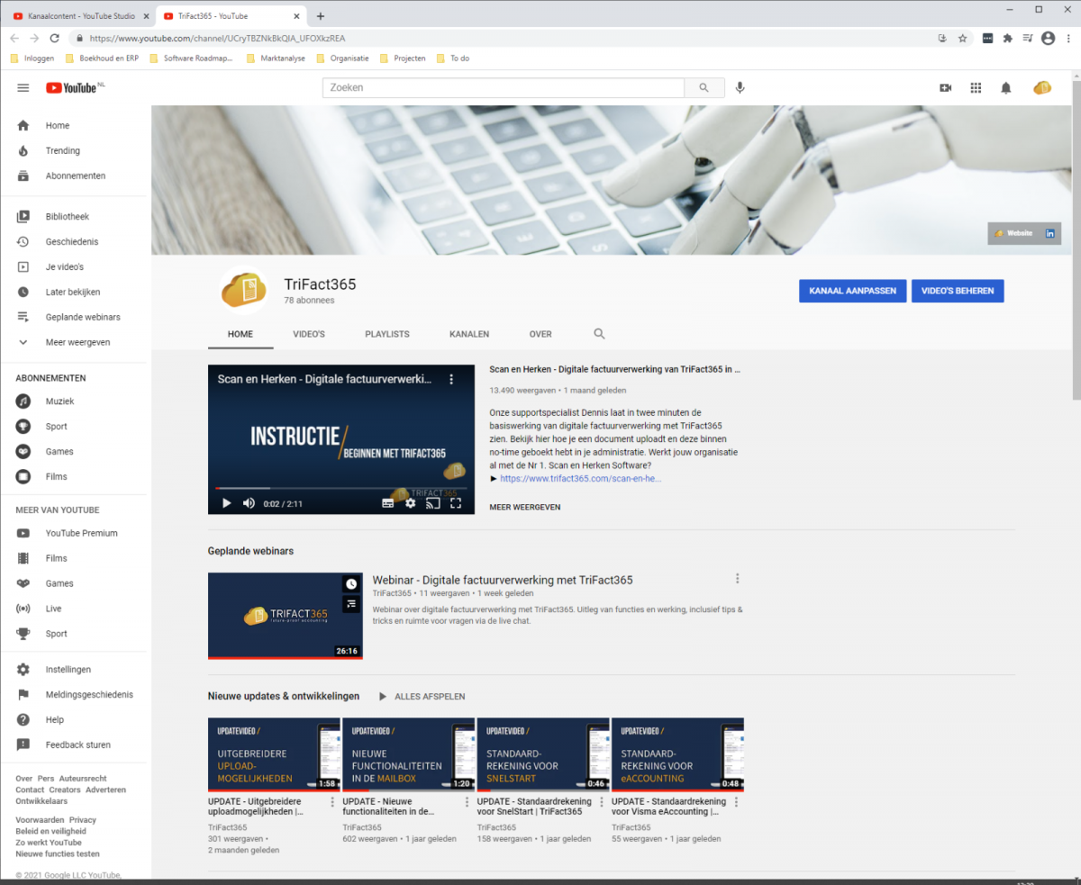Click the KANAAL AANPASSEN button
The width and height of the screenshot is (1081, 885).
(852, 291)
